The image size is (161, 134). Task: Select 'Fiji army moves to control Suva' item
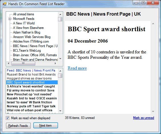tap(32, 90)
